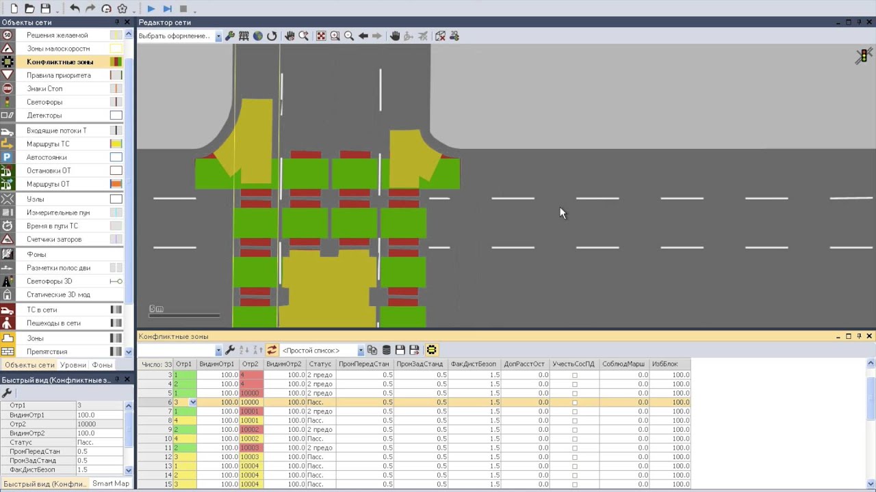Save the network with the floppy icon

[x=45, y=9]
